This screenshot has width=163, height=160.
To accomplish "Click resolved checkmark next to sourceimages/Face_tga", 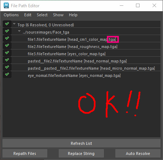I will pos(7,31).
